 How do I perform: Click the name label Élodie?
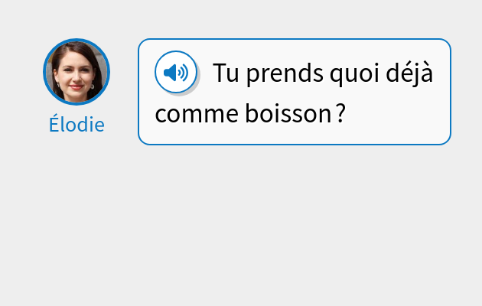pos(77,124)
